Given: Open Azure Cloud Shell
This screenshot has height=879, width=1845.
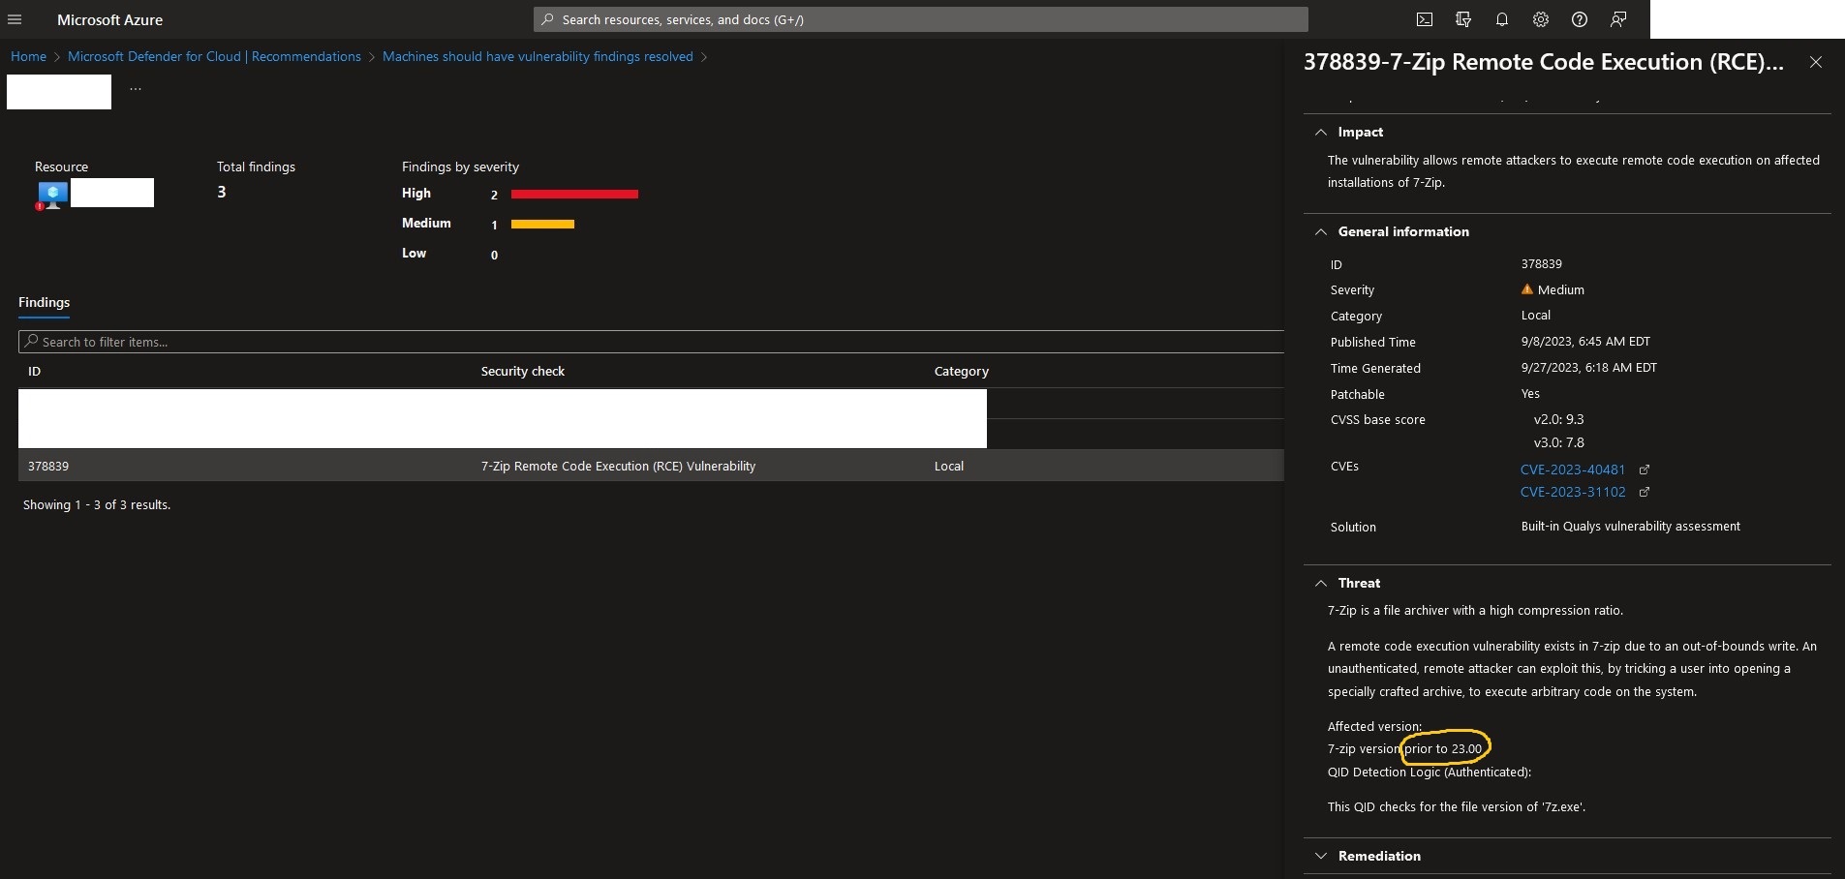Looking at the screenshot, I should [x=1423, y=19].
